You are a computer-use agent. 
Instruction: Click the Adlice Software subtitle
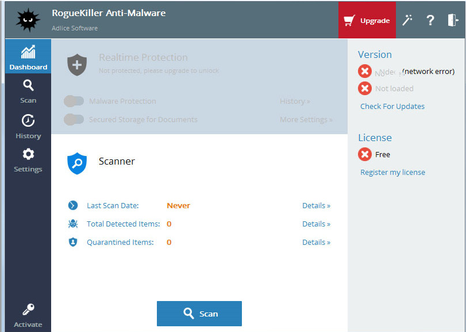75,28
